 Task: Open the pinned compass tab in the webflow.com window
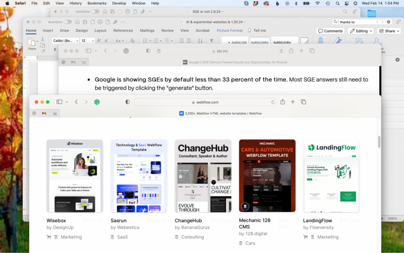tap(34, 113)
